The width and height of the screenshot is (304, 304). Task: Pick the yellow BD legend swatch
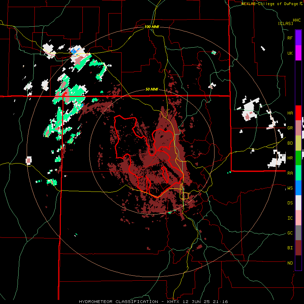click(298, 143)
